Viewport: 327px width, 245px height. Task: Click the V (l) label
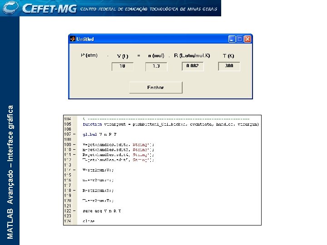[123, 56]
